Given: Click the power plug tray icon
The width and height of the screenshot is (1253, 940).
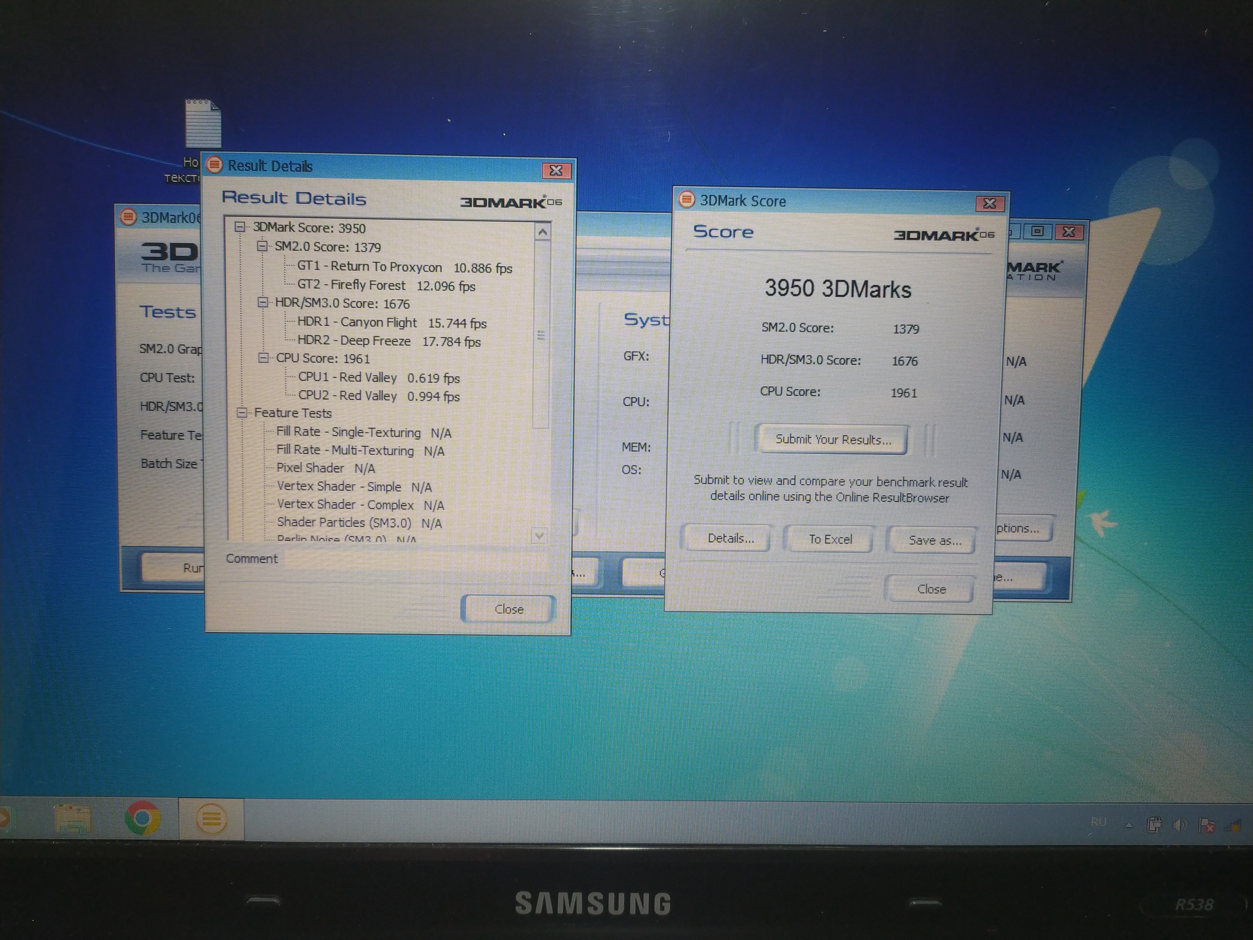Looking at the screenshot, I should tap(1154, 824).
